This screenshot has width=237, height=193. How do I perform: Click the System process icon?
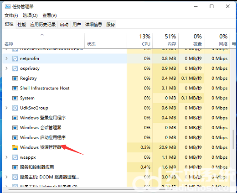(15, 98)
